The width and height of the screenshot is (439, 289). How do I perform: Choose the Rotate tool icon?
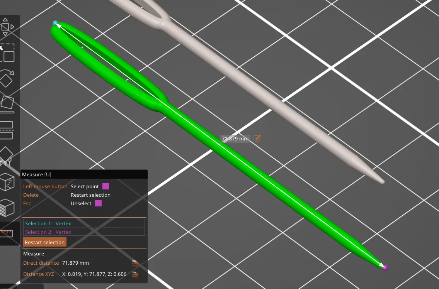coord(6,79)
